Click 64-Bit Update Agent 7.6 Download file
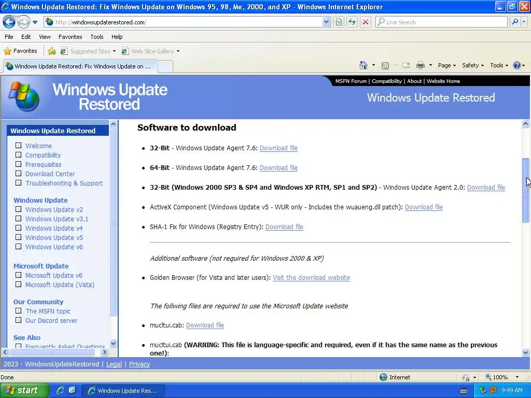531x398 pixels. click(278, 168)
